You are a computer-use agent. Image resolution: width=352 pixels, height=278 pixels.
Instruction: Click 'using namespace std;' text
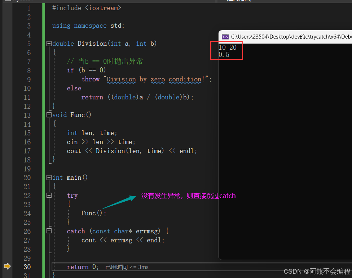88,26
